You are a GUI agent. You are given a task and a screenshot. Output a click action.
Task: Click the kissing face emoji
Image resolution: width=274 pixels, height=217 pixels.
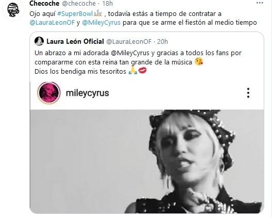tap(199, 62)
